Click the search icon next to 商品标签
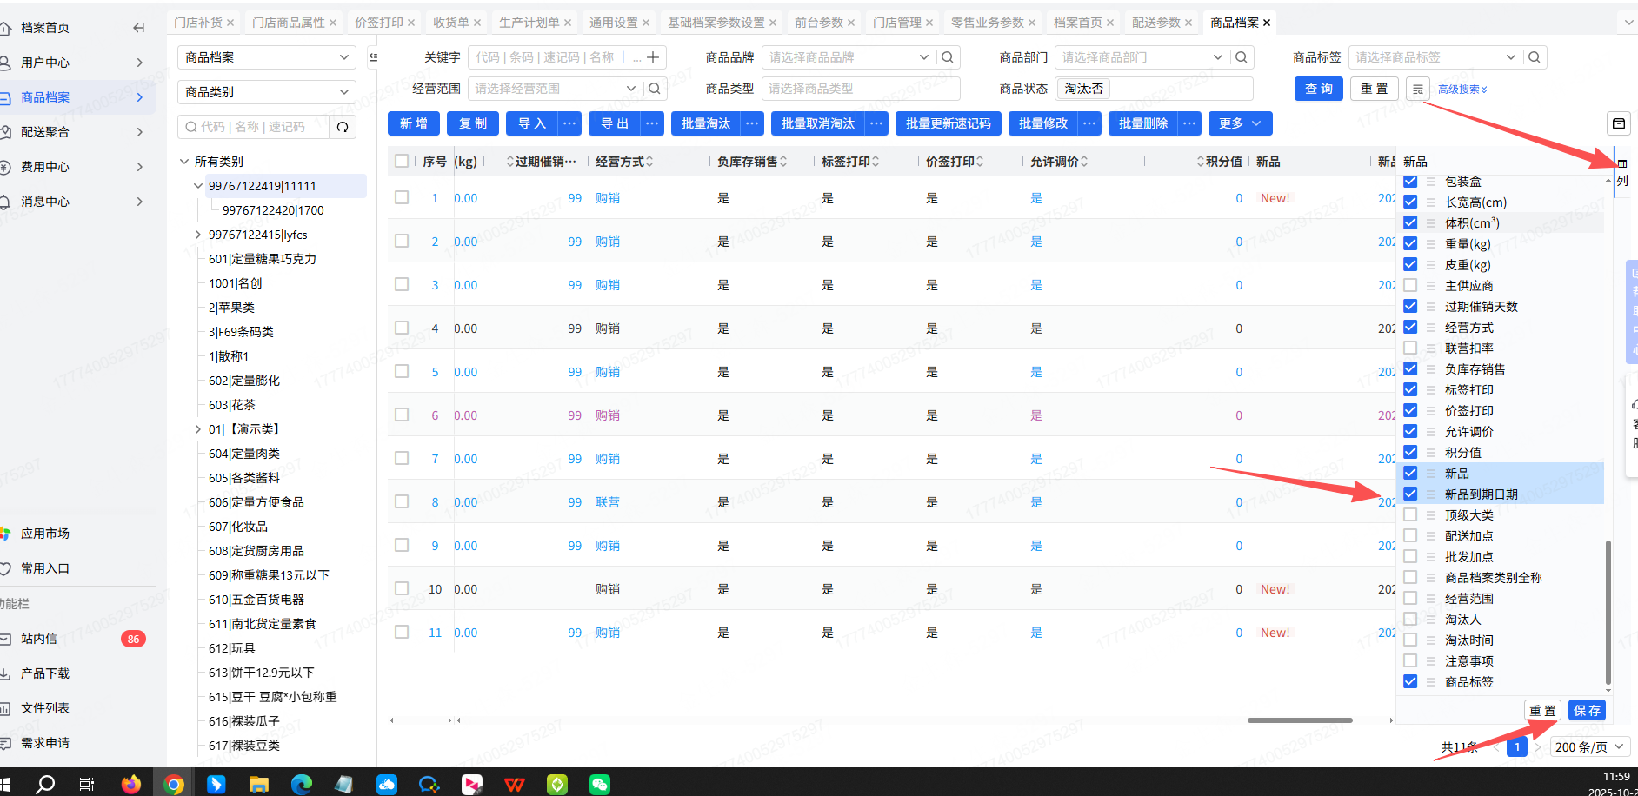1638x796 pixels. coord(1535,57)
